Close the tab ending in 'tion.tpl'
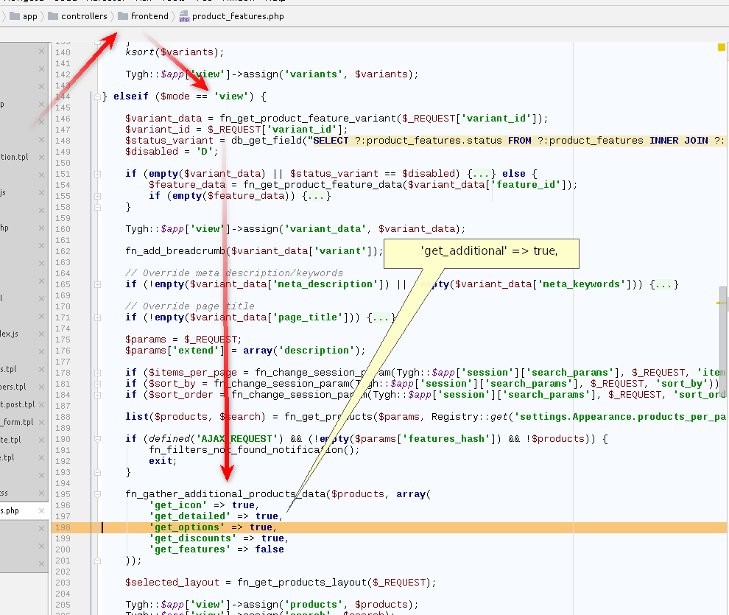Screen dimensions: 729x615 click(41, 157)
